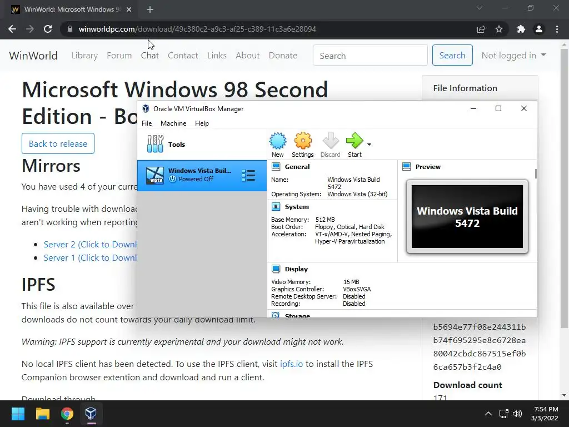The image size is (569, 427).
Task: Share this page icon in Chrome
Action: point(481,29)
